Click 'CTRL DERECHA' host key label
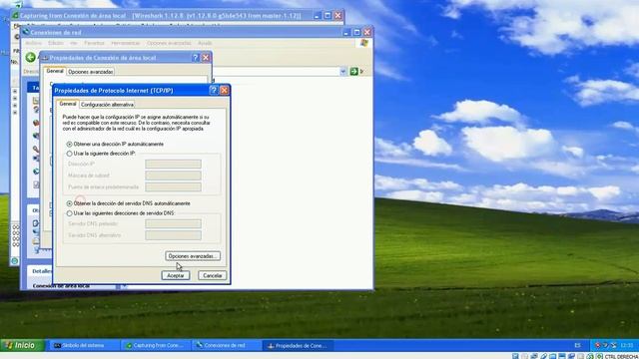The height and width of the screenshot is (359, 639). (x=621, y=357)
